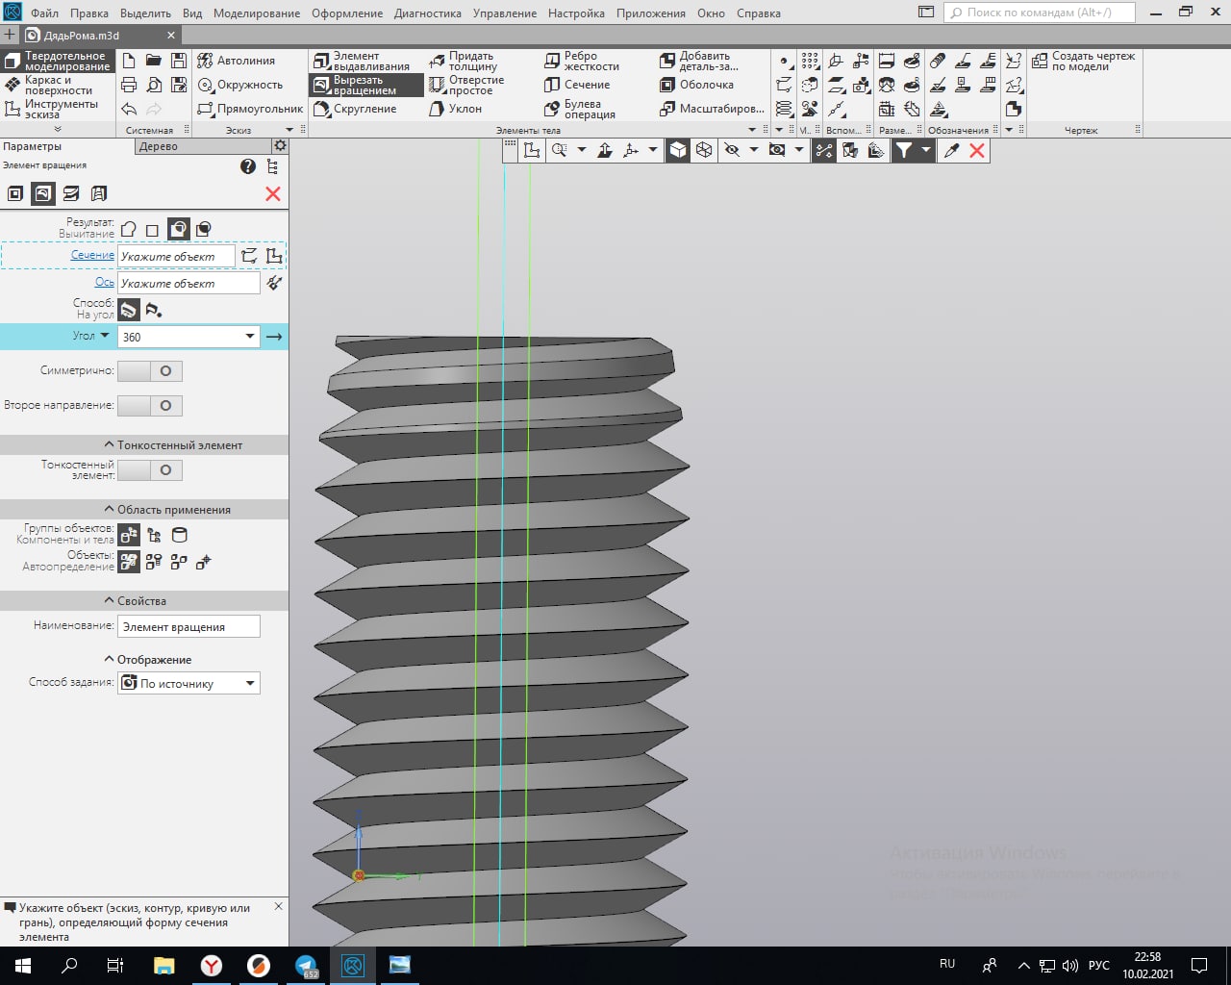Open the Угол value dropdown
The width and height of the screenshot is (1231, 985).
point(250,337)
